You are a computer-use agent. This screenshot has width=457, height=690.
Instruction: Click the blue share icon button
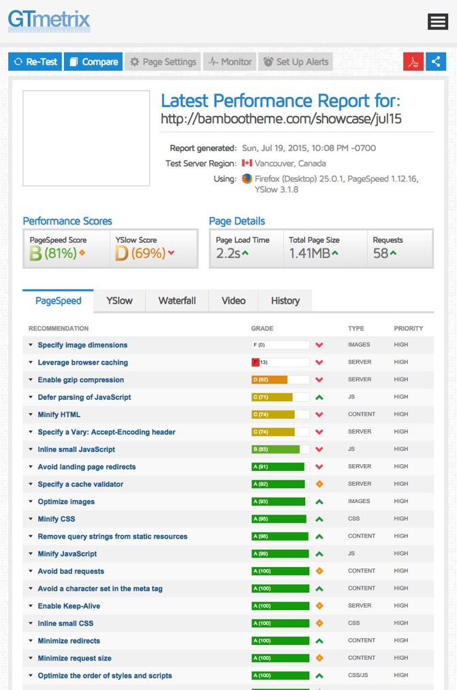coord(436,61)
